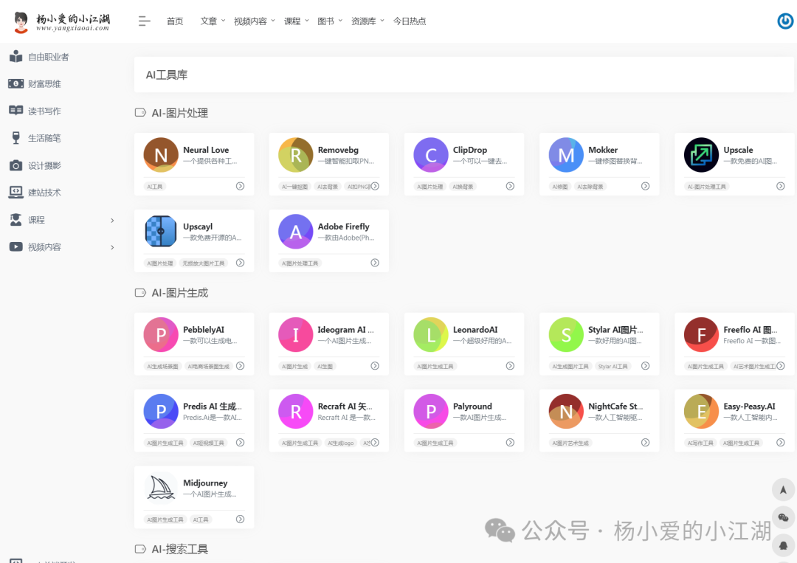Click the arrow on Midjourney card
797x563 pixels.
pos(240,519)
